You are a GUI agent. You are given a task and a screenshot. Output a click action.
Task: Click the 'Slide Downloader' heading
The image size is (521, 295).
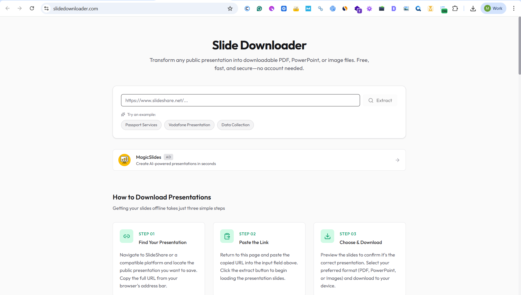[x=259, y=45]
